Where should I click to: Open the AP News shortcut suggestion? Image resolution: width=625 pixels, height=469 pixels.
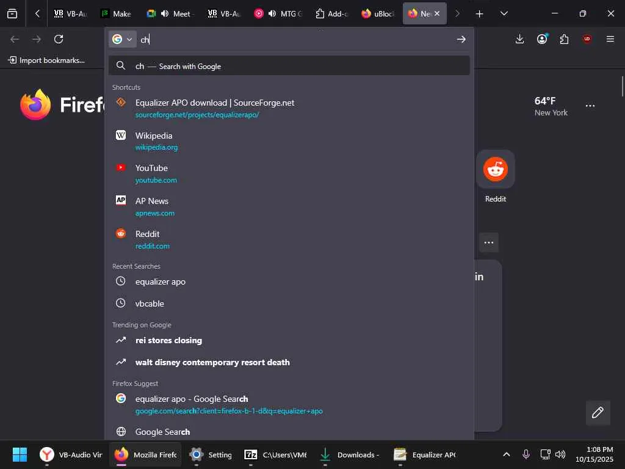(x=289, y=206)
